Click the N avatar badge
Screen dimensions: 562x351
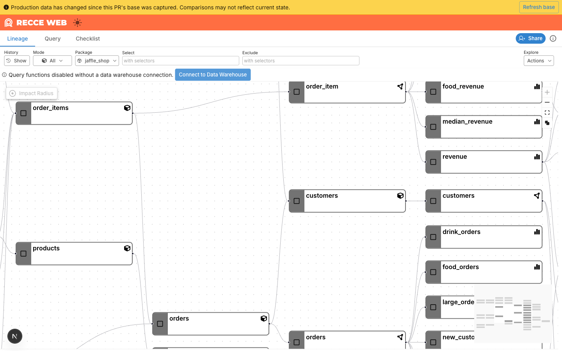coord(15,336)
